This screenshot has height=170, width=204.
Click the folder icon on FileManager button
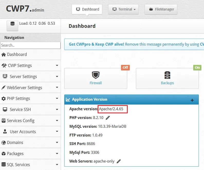(151, 9)
